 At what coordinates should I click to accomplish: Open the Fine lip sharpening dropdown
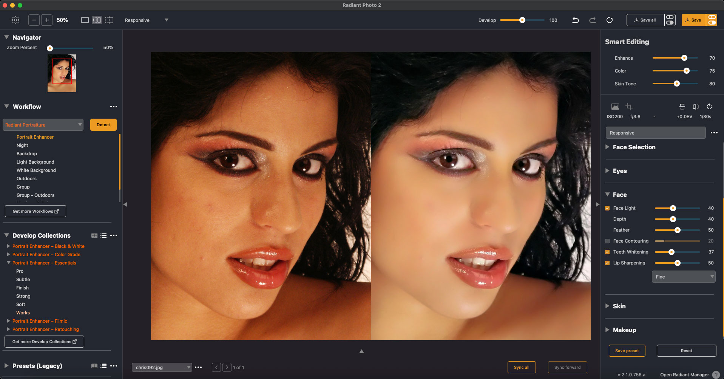tap(683, 277)
